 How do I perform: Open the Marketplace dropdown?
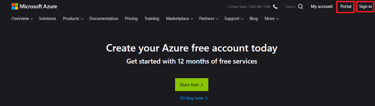click(x=180, y=19)
